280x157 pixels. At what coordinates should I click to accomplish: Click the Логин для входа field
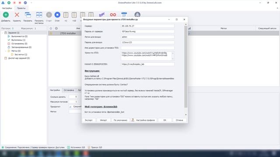pos(147,37)
